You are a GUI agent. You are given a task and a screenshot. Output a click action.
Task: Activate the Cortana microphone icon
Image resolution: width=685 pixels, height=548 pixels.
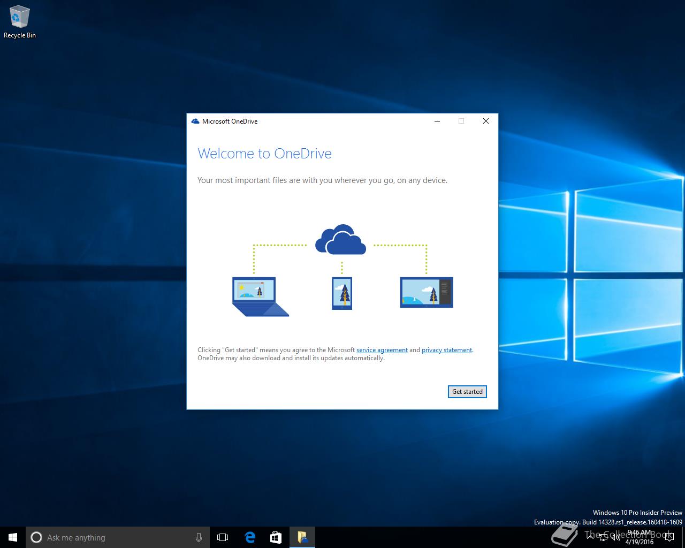[x=199, y=537]
